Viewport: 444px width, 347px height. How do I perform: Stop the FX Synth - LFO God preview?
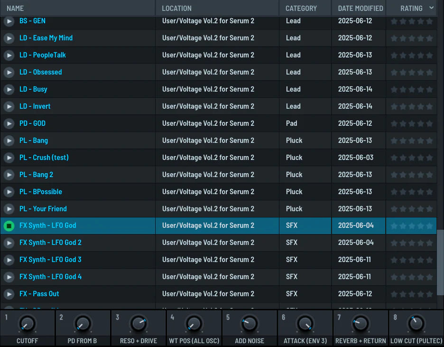click(9, 226)
